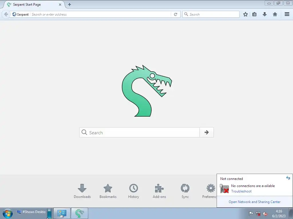The height and width of the screenshot is (219, 293).
Task: Click the Serpent dragon logo
Action: 147,91
